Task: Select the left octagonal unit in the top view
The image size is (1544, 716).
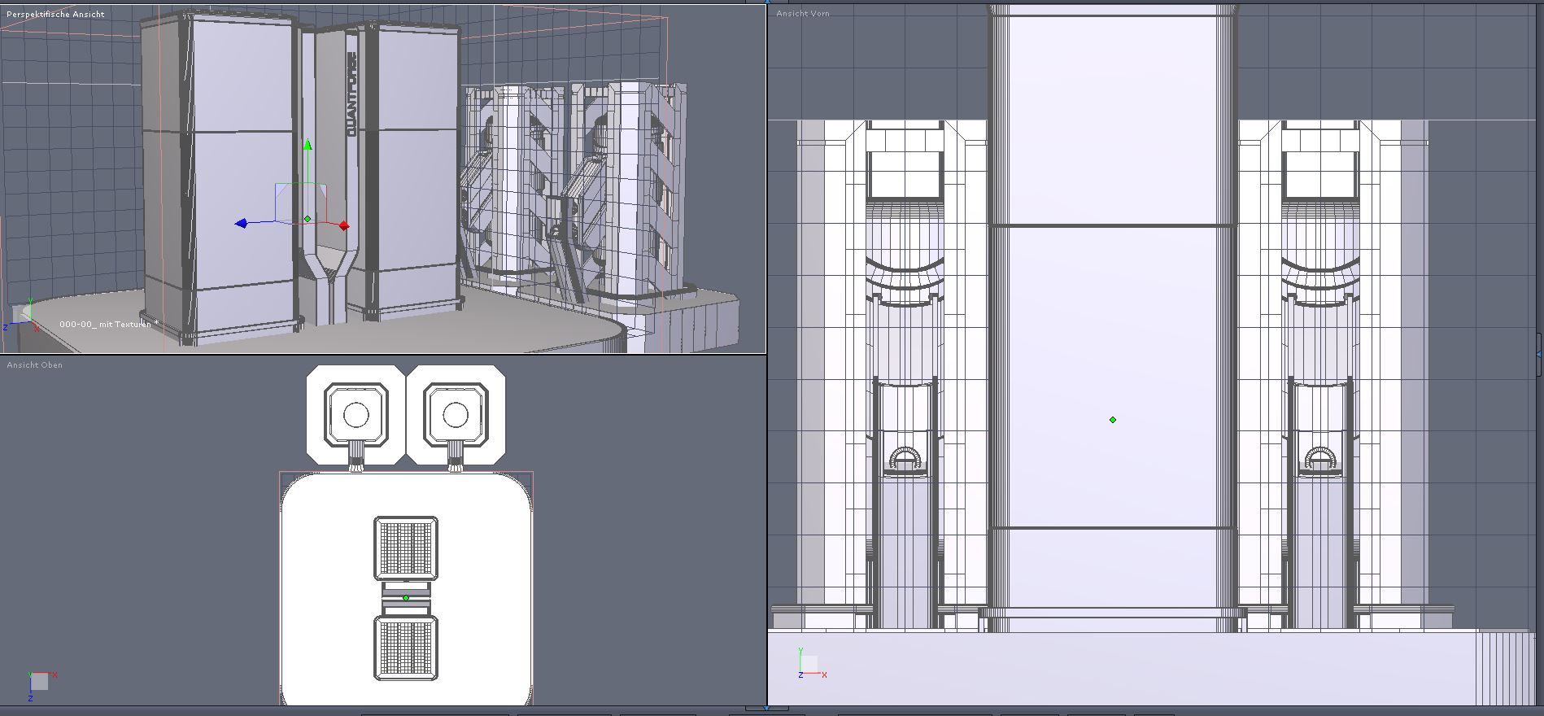Action: (355, 416)
